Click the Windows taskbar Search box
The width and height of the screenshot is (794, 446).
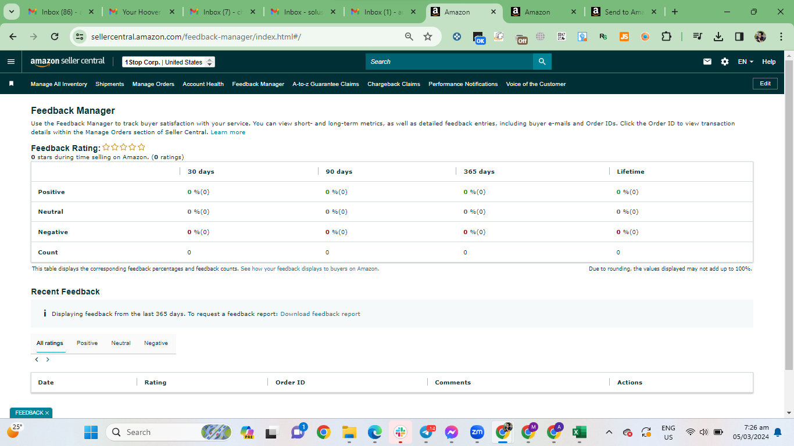169,432
